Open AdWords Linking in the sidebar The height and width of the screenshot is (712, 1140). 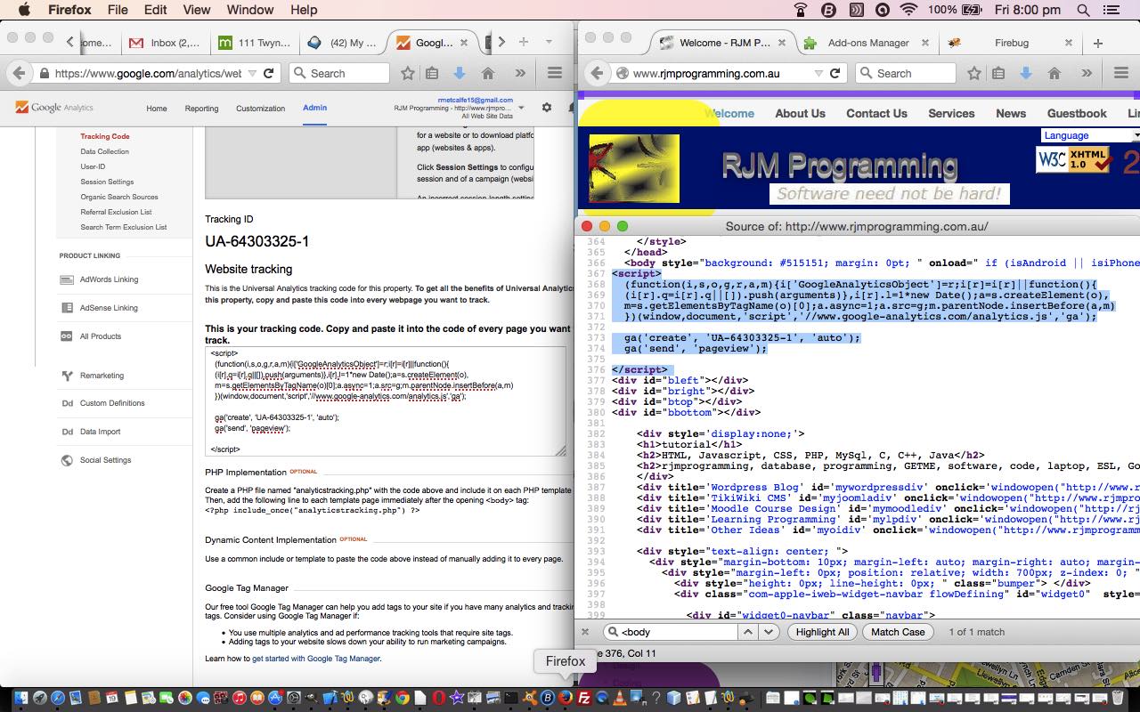[109, 279]
